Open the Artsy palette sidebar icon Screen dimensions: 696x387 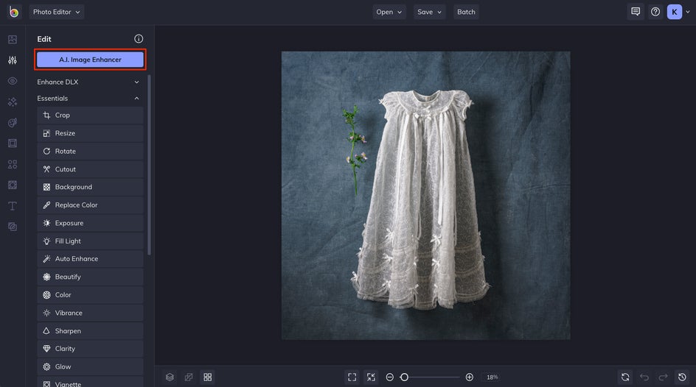point(13,123)
